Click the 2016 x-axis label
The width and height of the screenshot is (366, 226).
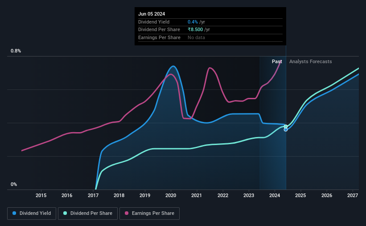click(x=67, y=195)
